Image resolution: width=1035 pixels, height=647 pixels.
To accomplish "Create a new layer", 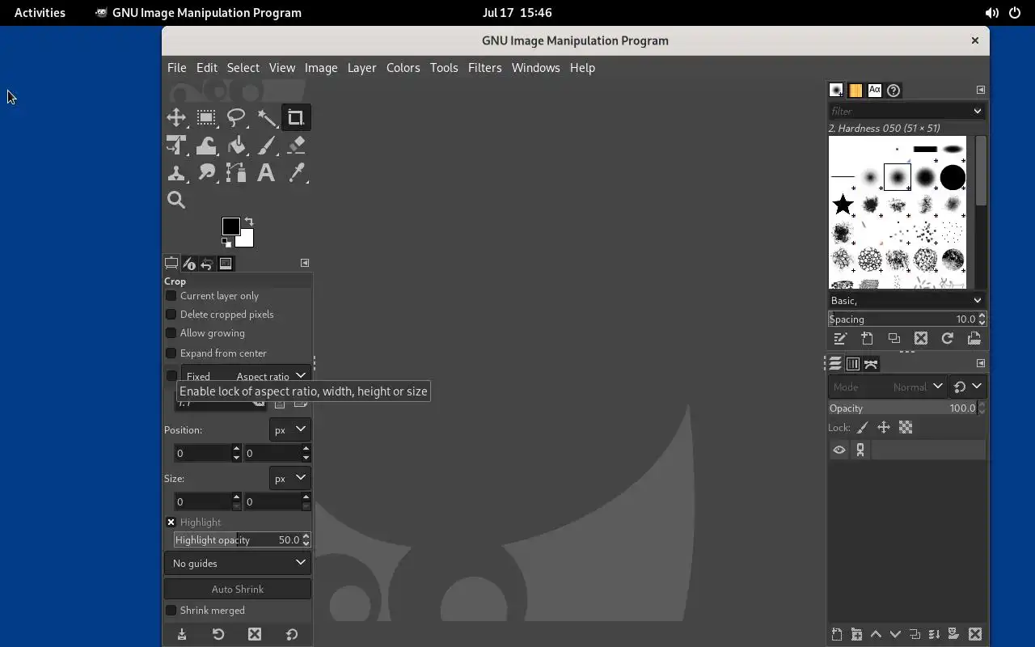I will pyautogui.click(x=837, y=634).
